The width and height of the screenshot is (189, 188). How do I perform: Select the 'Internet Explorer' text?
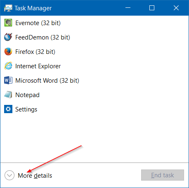38,66
